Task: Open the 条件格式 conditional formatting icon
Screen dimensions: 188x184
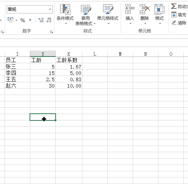Action: coord(65,10)
